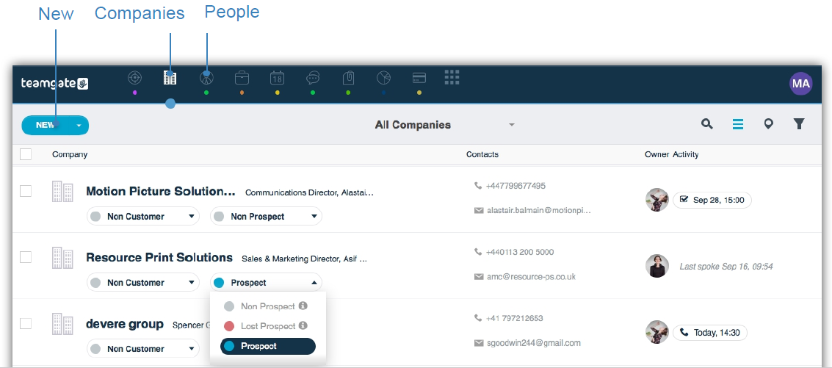Open the Insights pie chart icon
The image size is (832, 368).
[383, 78]
